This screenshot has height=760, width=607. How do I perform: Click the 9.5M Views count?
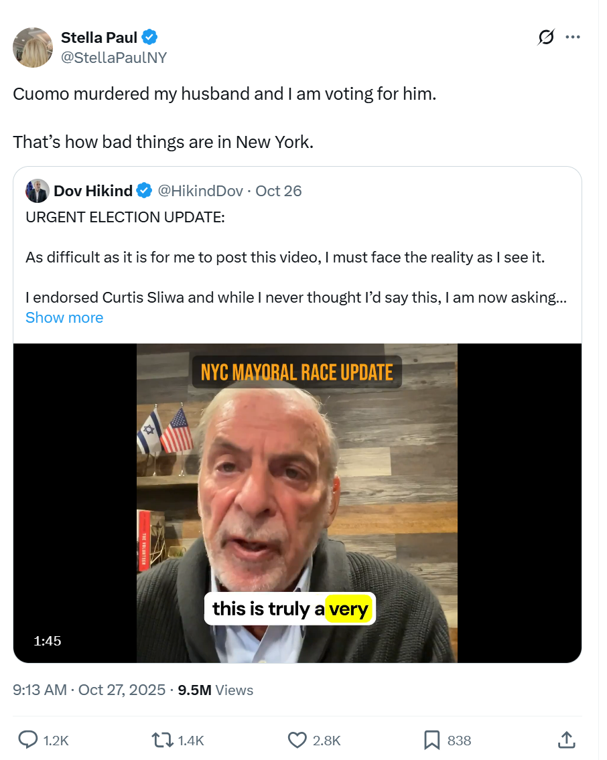coord(215,690)
